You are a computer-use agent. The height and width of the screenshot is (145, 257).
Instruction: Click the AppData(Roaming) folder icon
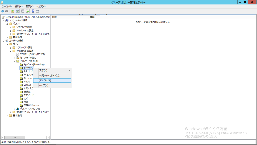pyautogui.click(x=21, y=64)
